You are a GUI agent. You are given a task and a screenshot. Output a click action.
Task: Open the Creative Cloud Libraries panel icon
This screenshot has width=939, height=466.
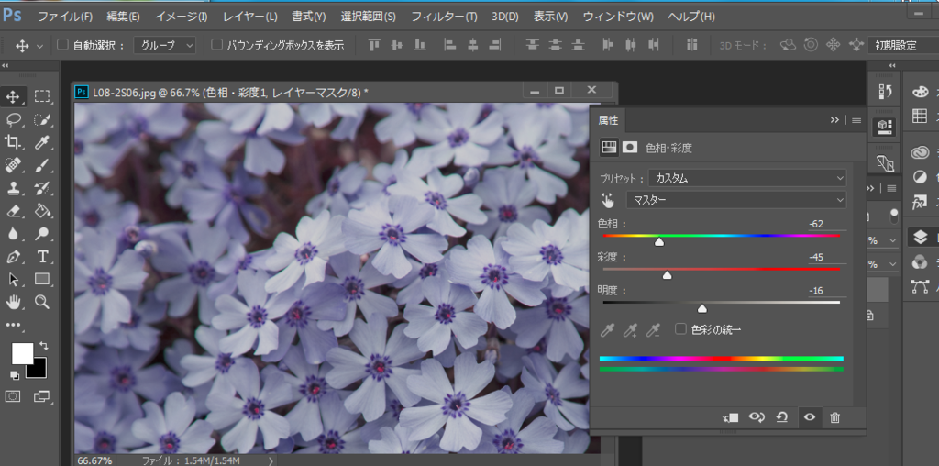[920, 153]
